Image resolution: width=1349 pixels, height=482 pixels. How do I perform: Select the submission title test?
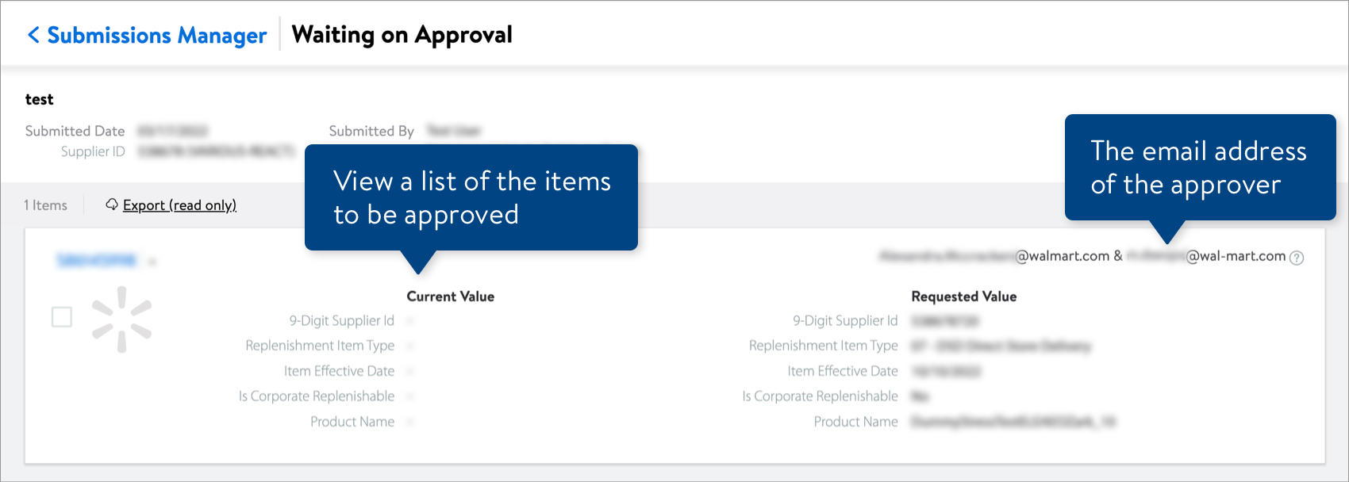coord(39,99)
